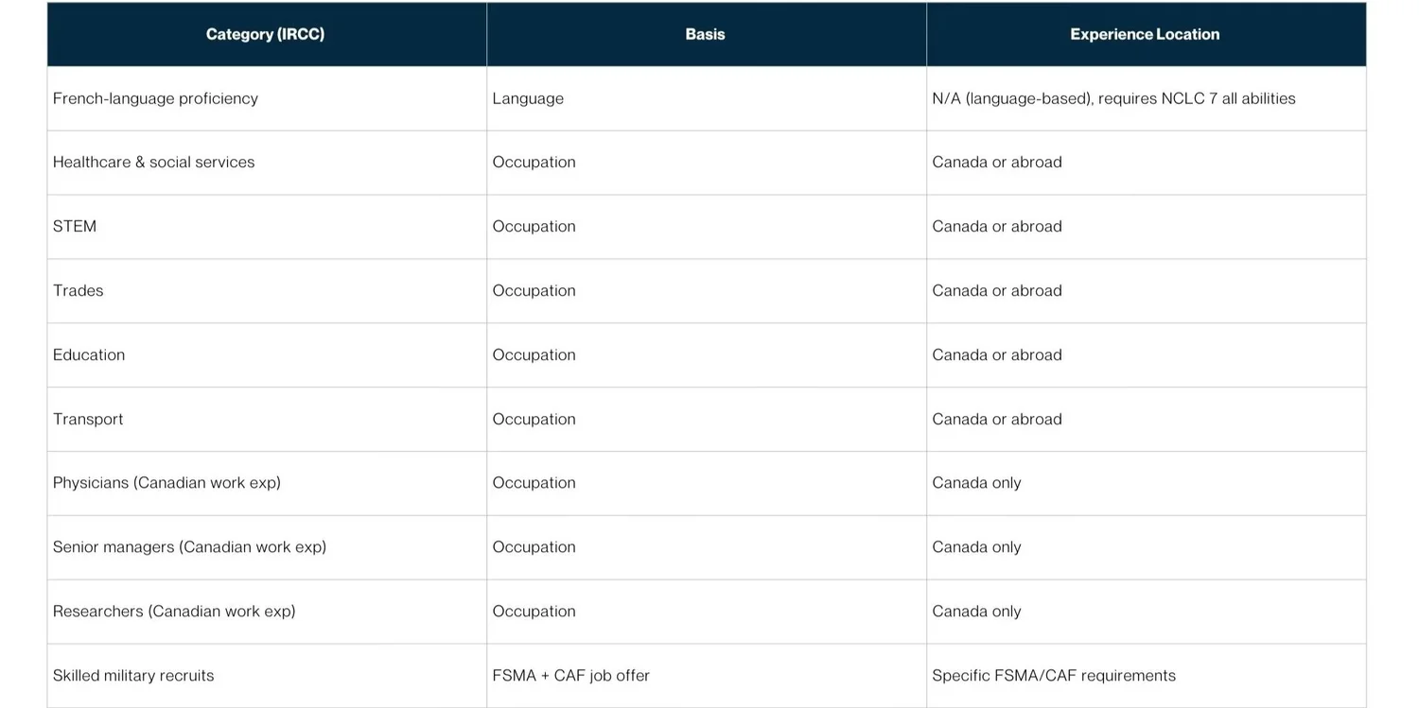Click the Experience Location column header
Viewport: 1419px width, 708px height.
click(1146, 34)
